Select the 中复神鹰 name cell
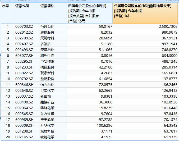Screen dimensions: 179x141 pyautogui.click(x=53, y=61)
